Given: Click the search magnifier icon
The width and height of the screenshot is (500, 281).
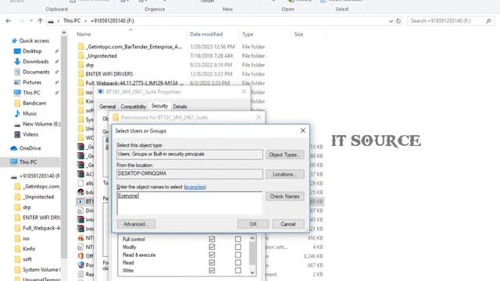Looking at the screenshot, I should (x=488, y=21).
